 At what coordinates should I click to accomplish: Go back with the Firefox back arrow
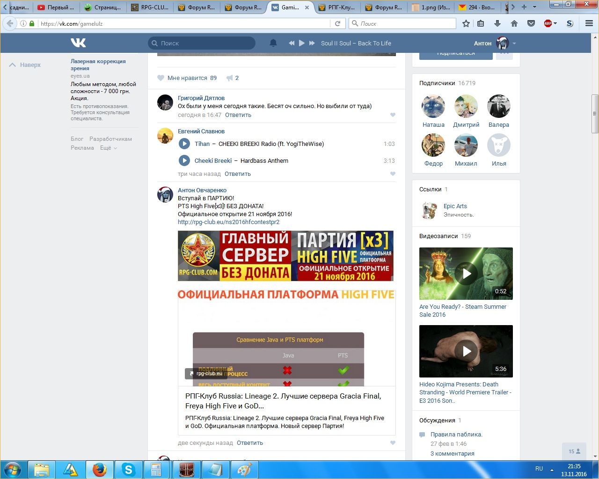pyautogui.click(x=10, y=23)
